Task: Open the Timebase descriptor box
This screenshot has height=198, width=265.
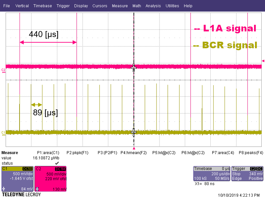Action: click(x=212, y=174)
